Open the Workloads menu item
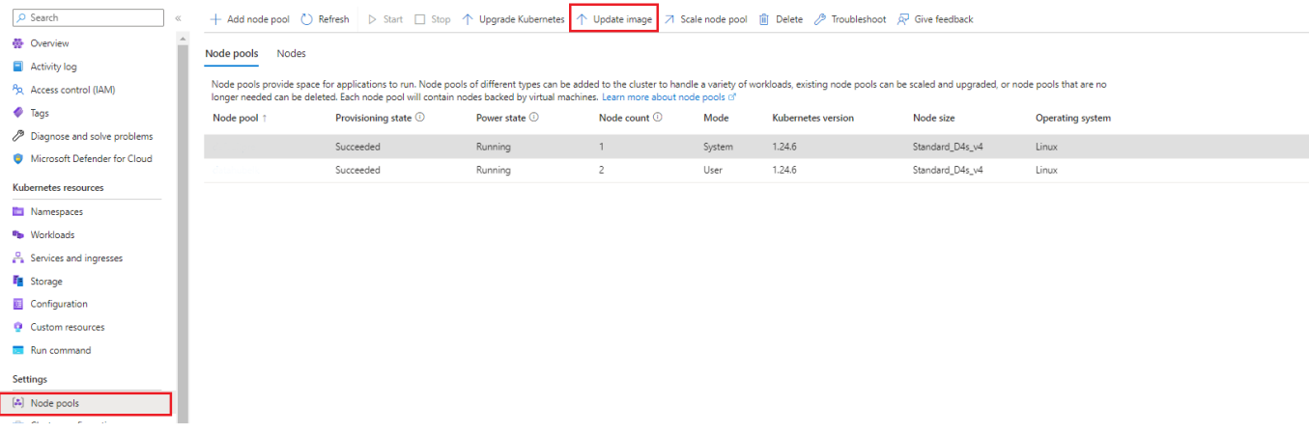The width and height of the screenshot is (1309, 433). pos(52,235)
